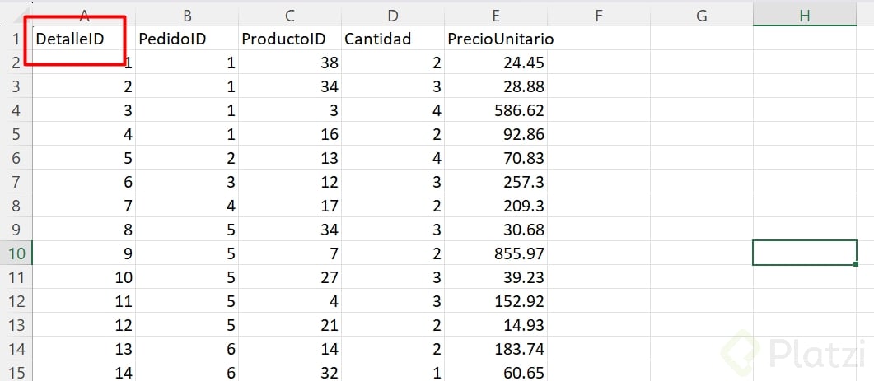Screen dimensions: 874x381
Task: Select column E by its header
Action: click(495, 15)
